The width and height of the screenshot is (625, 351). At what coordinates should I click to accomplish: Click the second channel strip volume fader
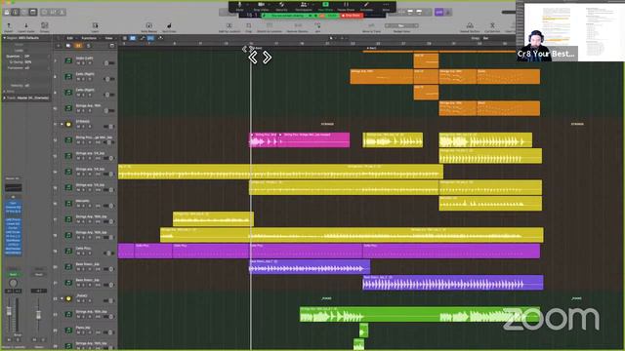pyautogui.click(x=39, y=315)
